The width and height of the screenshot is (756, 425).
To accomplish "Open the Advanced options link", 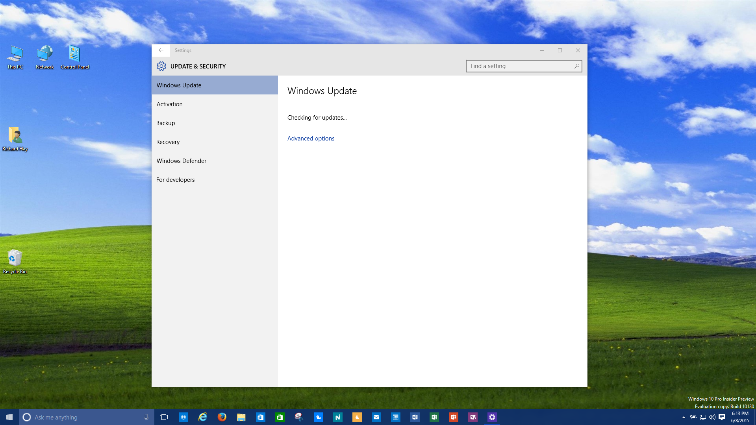I will (x=311, y=139).
